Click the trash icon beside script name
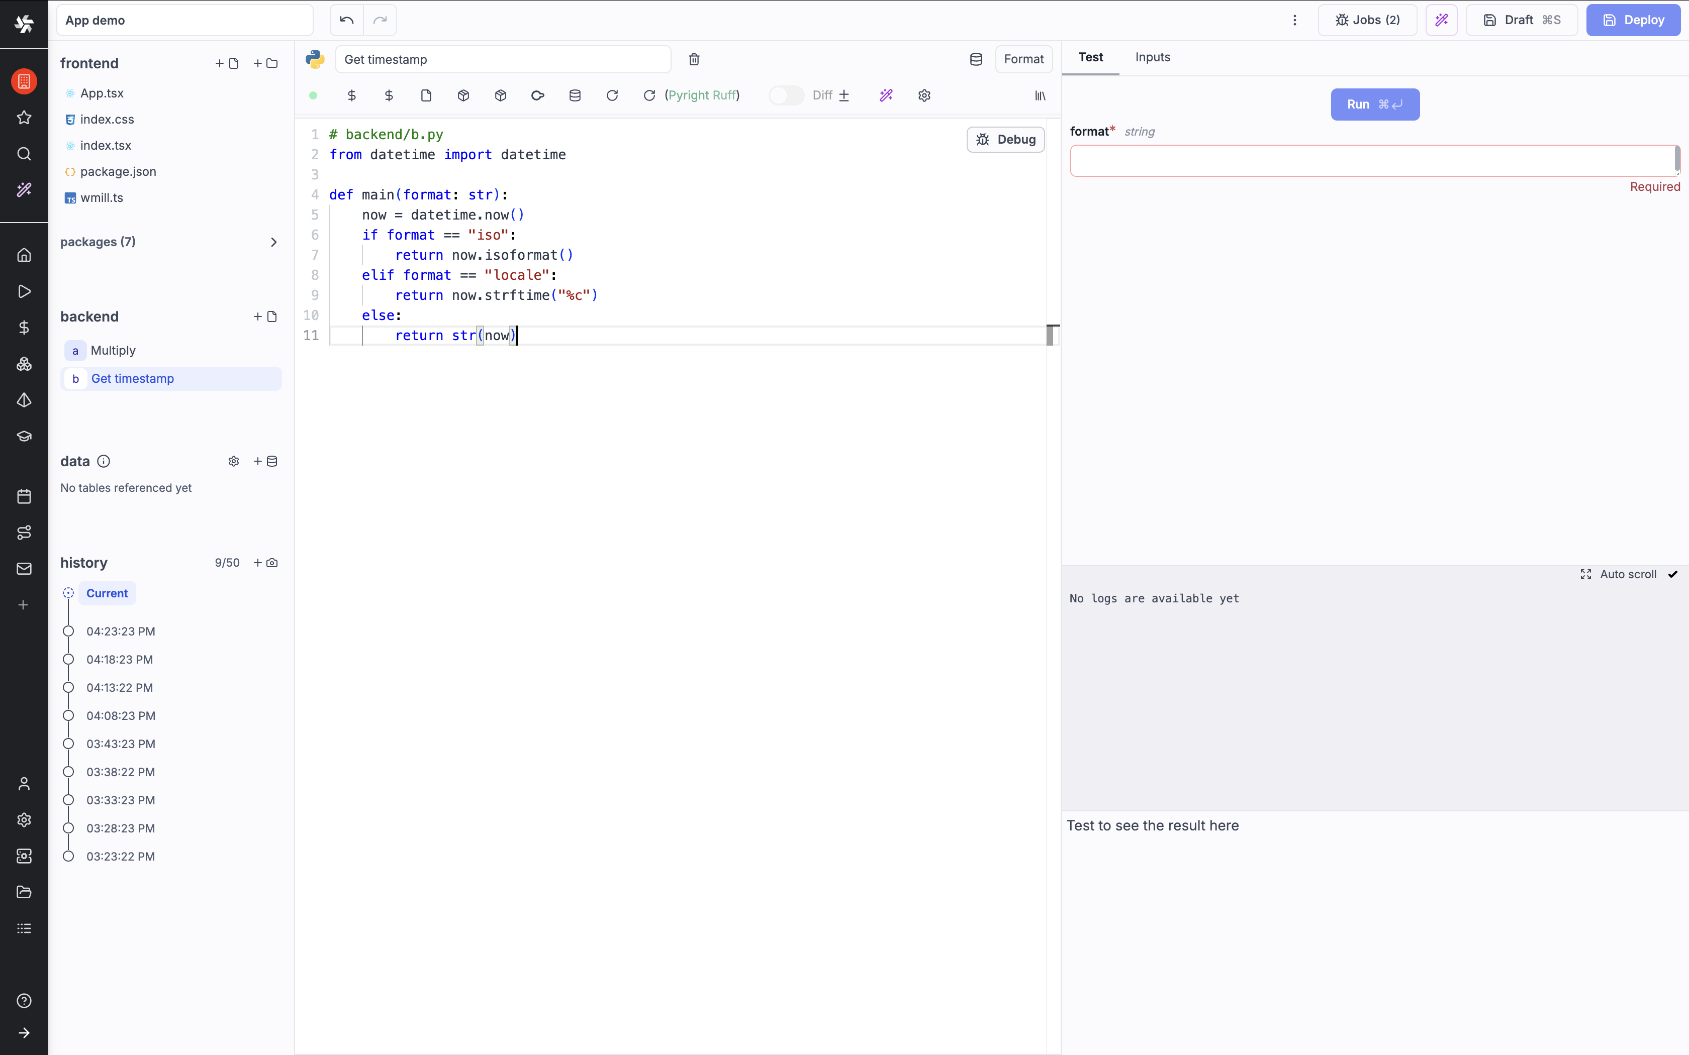Viewport: 1689px width, 1055px height. 694,59
